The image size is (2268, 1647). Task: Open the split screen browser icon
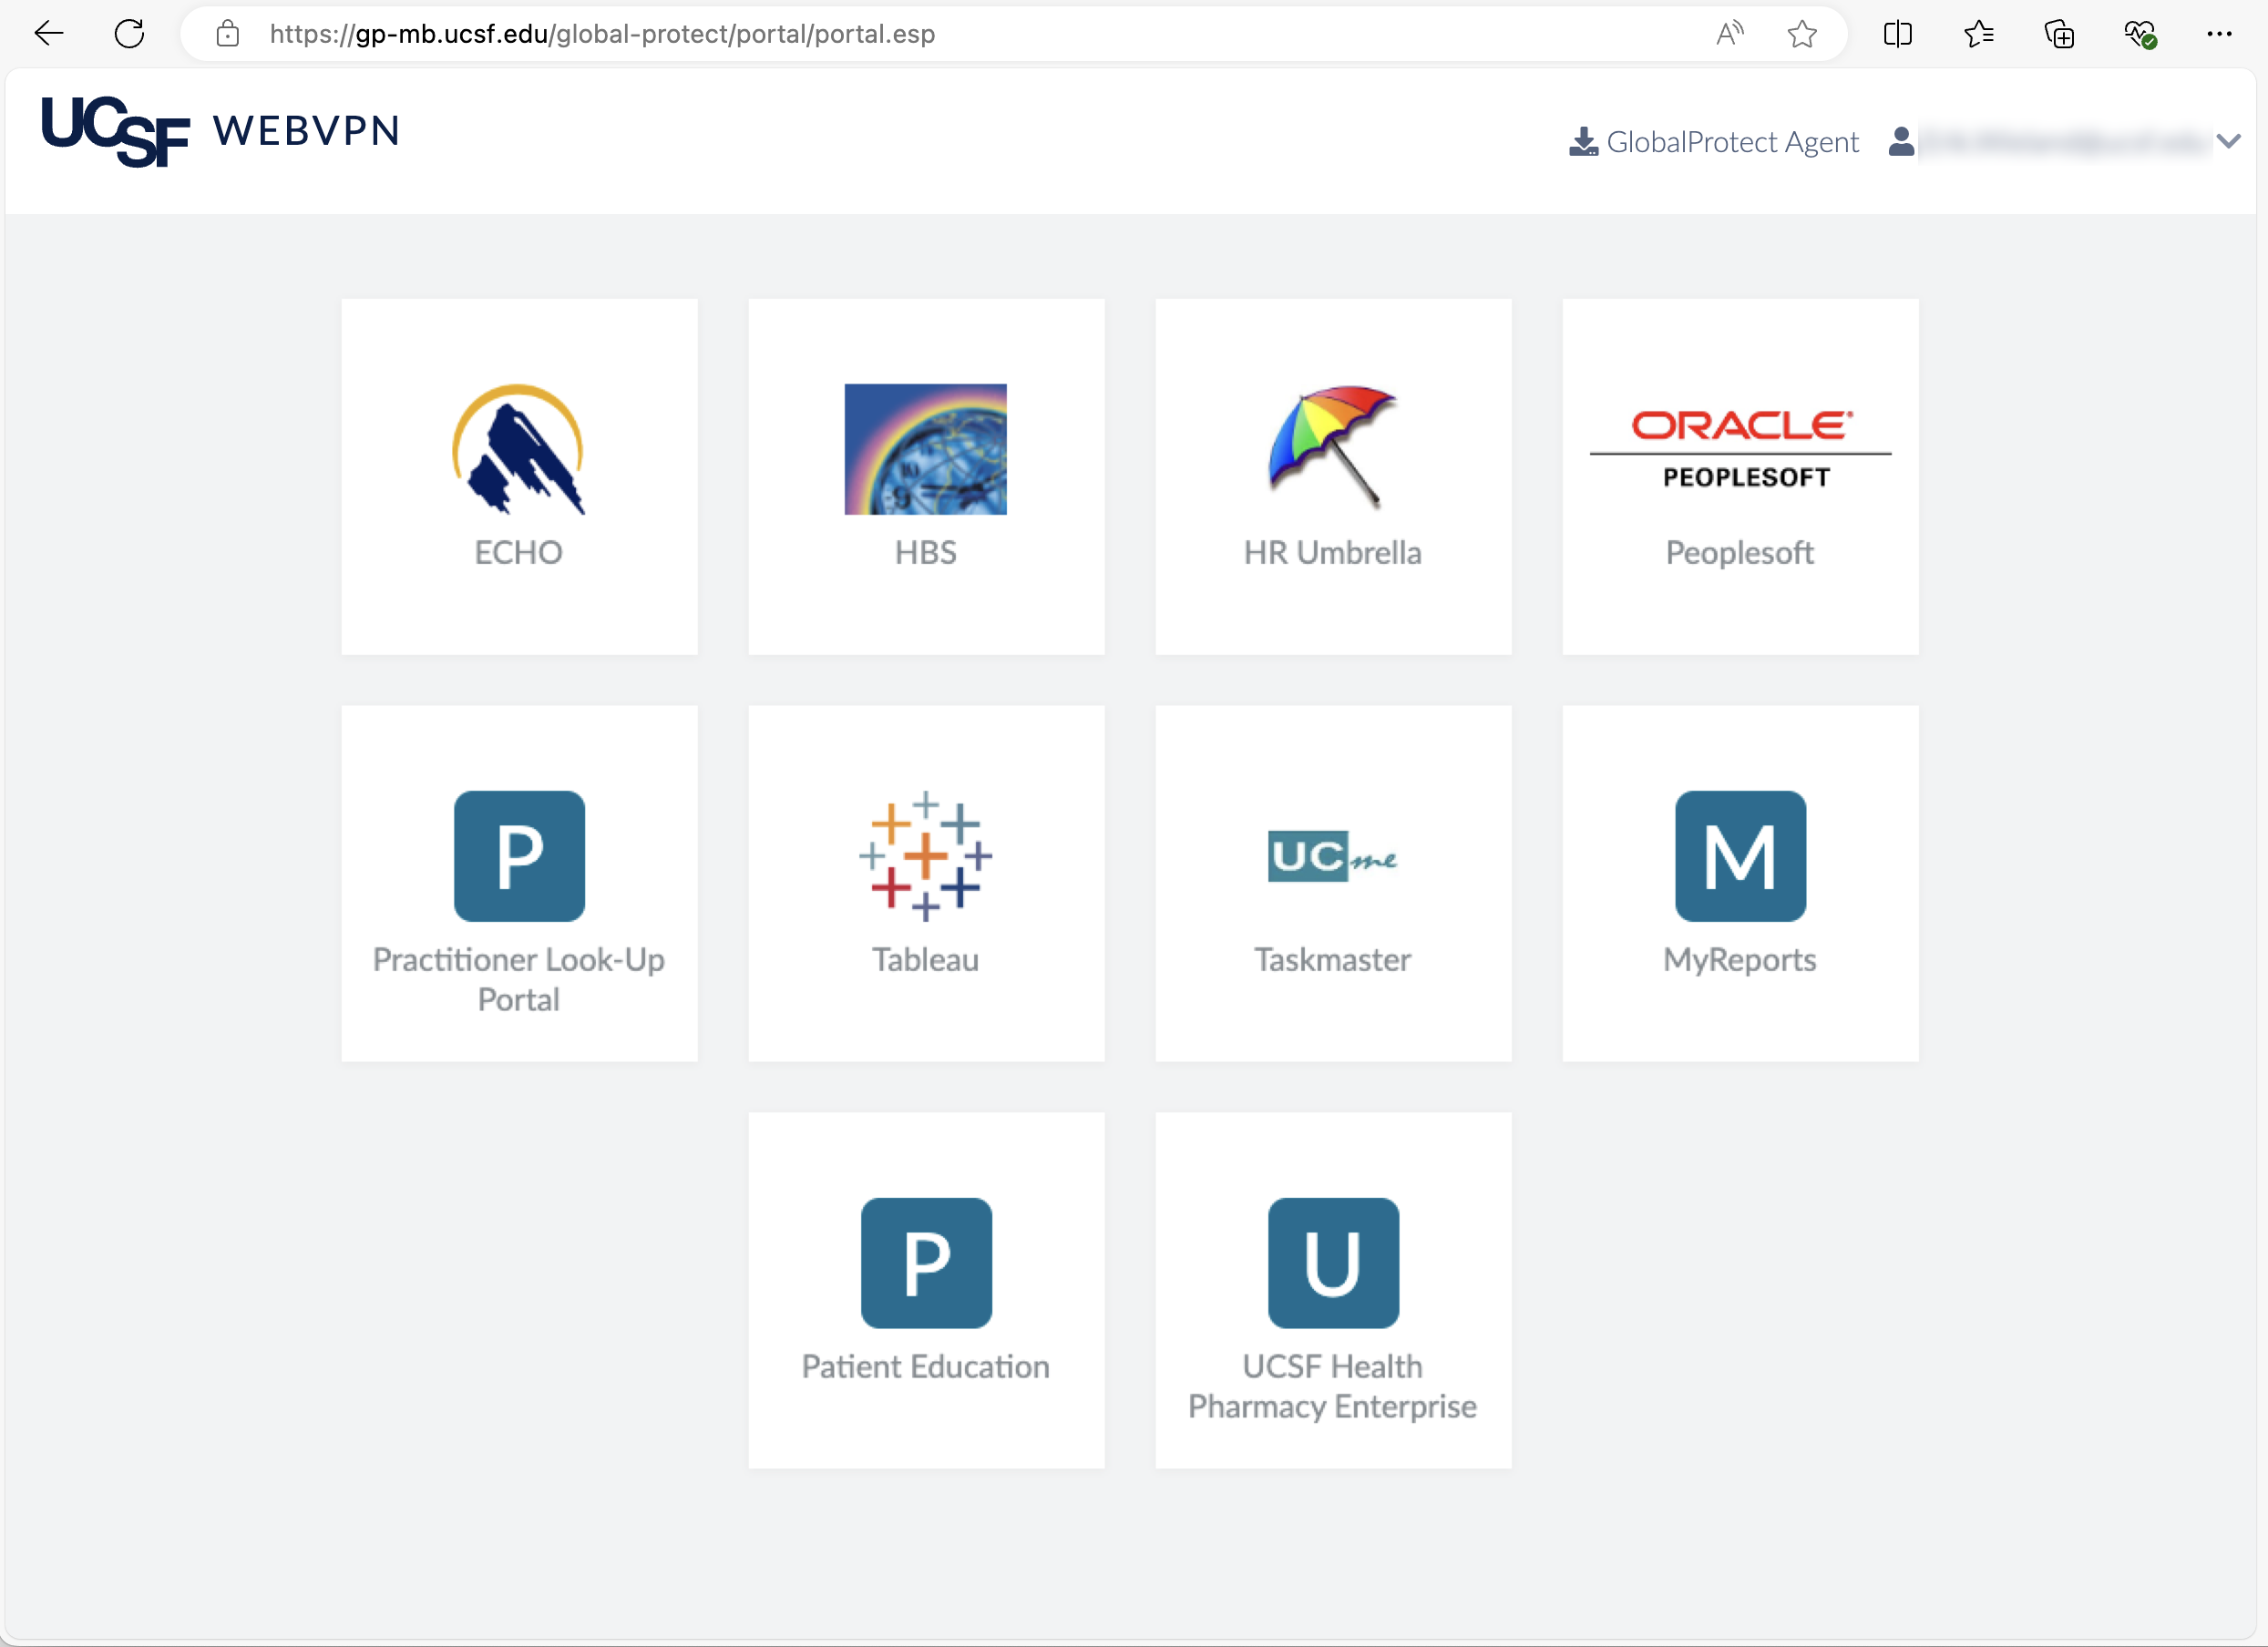pyautogui.click(x=1897, y=33)
